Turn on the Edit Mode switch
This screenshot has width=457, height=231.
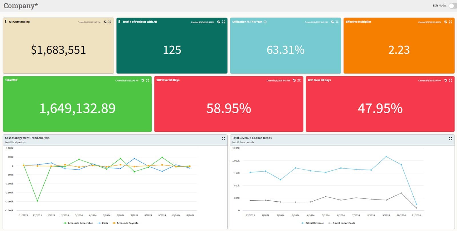(452, 6)
